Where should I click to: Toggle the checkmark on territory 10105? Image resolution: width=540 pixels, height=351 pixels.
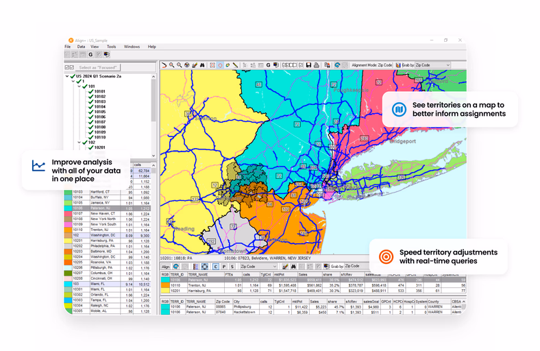[90, 112]
